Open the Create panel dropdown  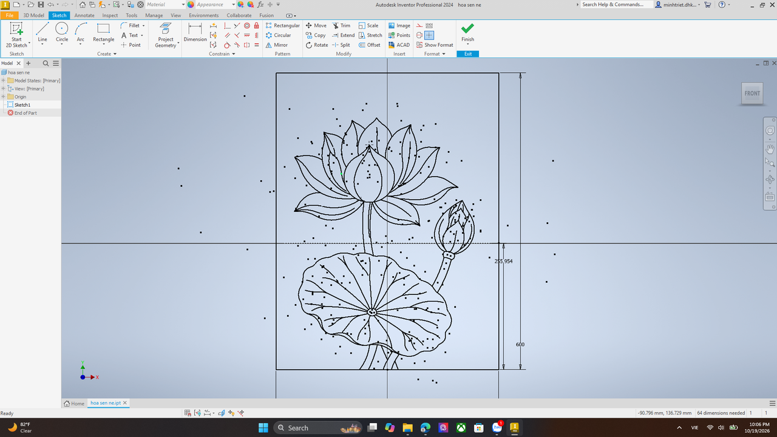pos(107,54)
